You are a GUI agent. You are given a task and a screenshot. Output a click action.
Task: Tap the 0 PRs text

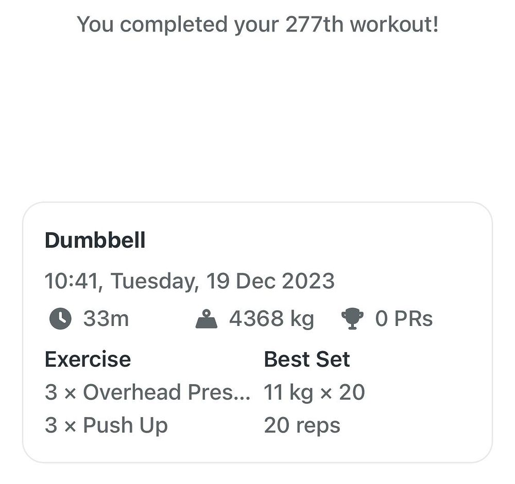pyautogui.click(x=404, y=319)
